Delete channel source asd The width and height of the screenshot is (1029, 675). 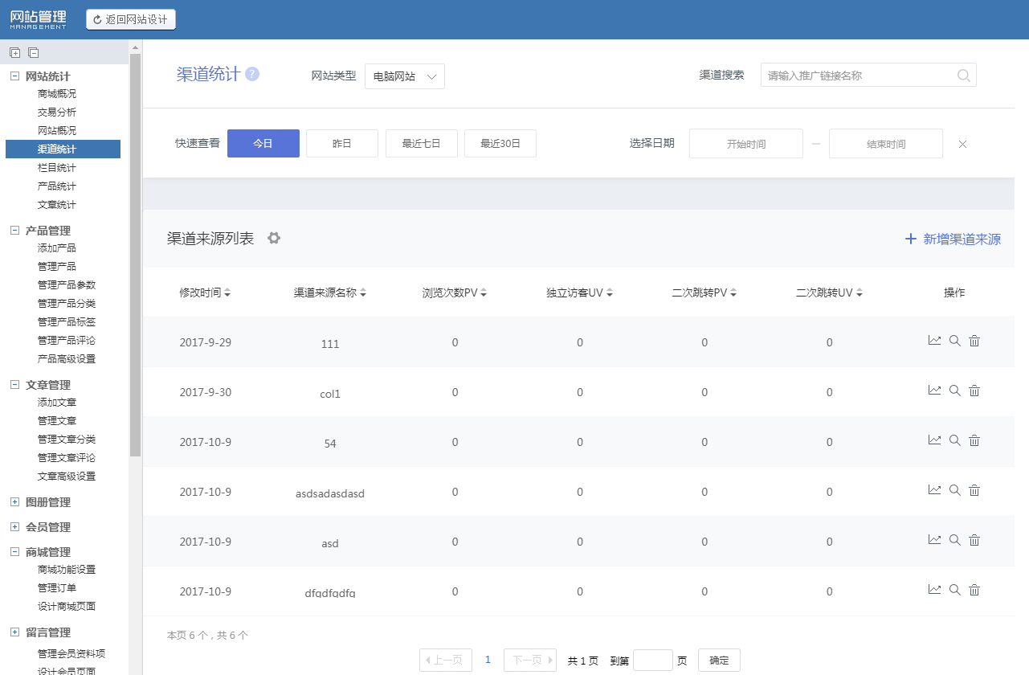(x=974, y=540)
